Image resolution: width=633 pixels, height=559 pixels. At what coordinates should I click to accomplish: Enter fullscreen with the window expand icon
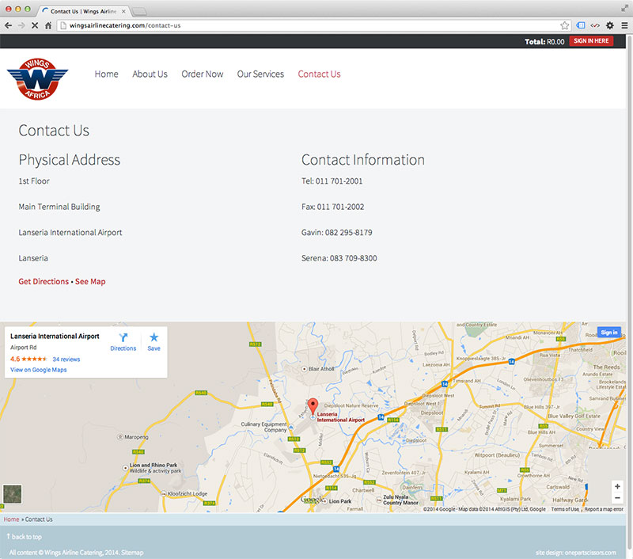pyautogui.click(x=624, y=9)
